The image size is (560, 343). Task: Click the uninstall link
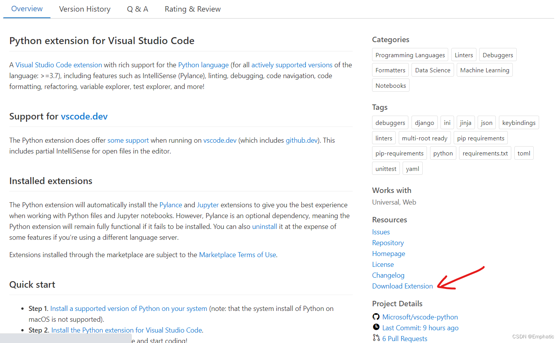[265, 227]
